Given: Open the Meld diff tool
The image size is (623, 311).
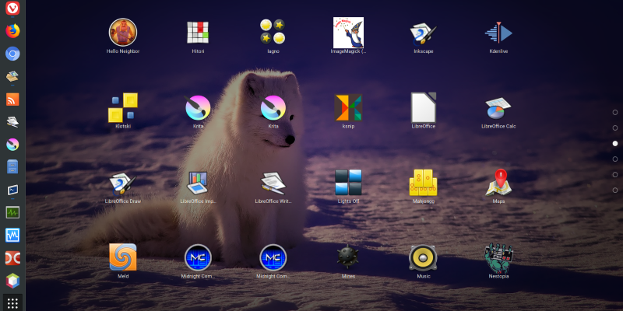Looking at the screenshot, I should click(123, 257).
